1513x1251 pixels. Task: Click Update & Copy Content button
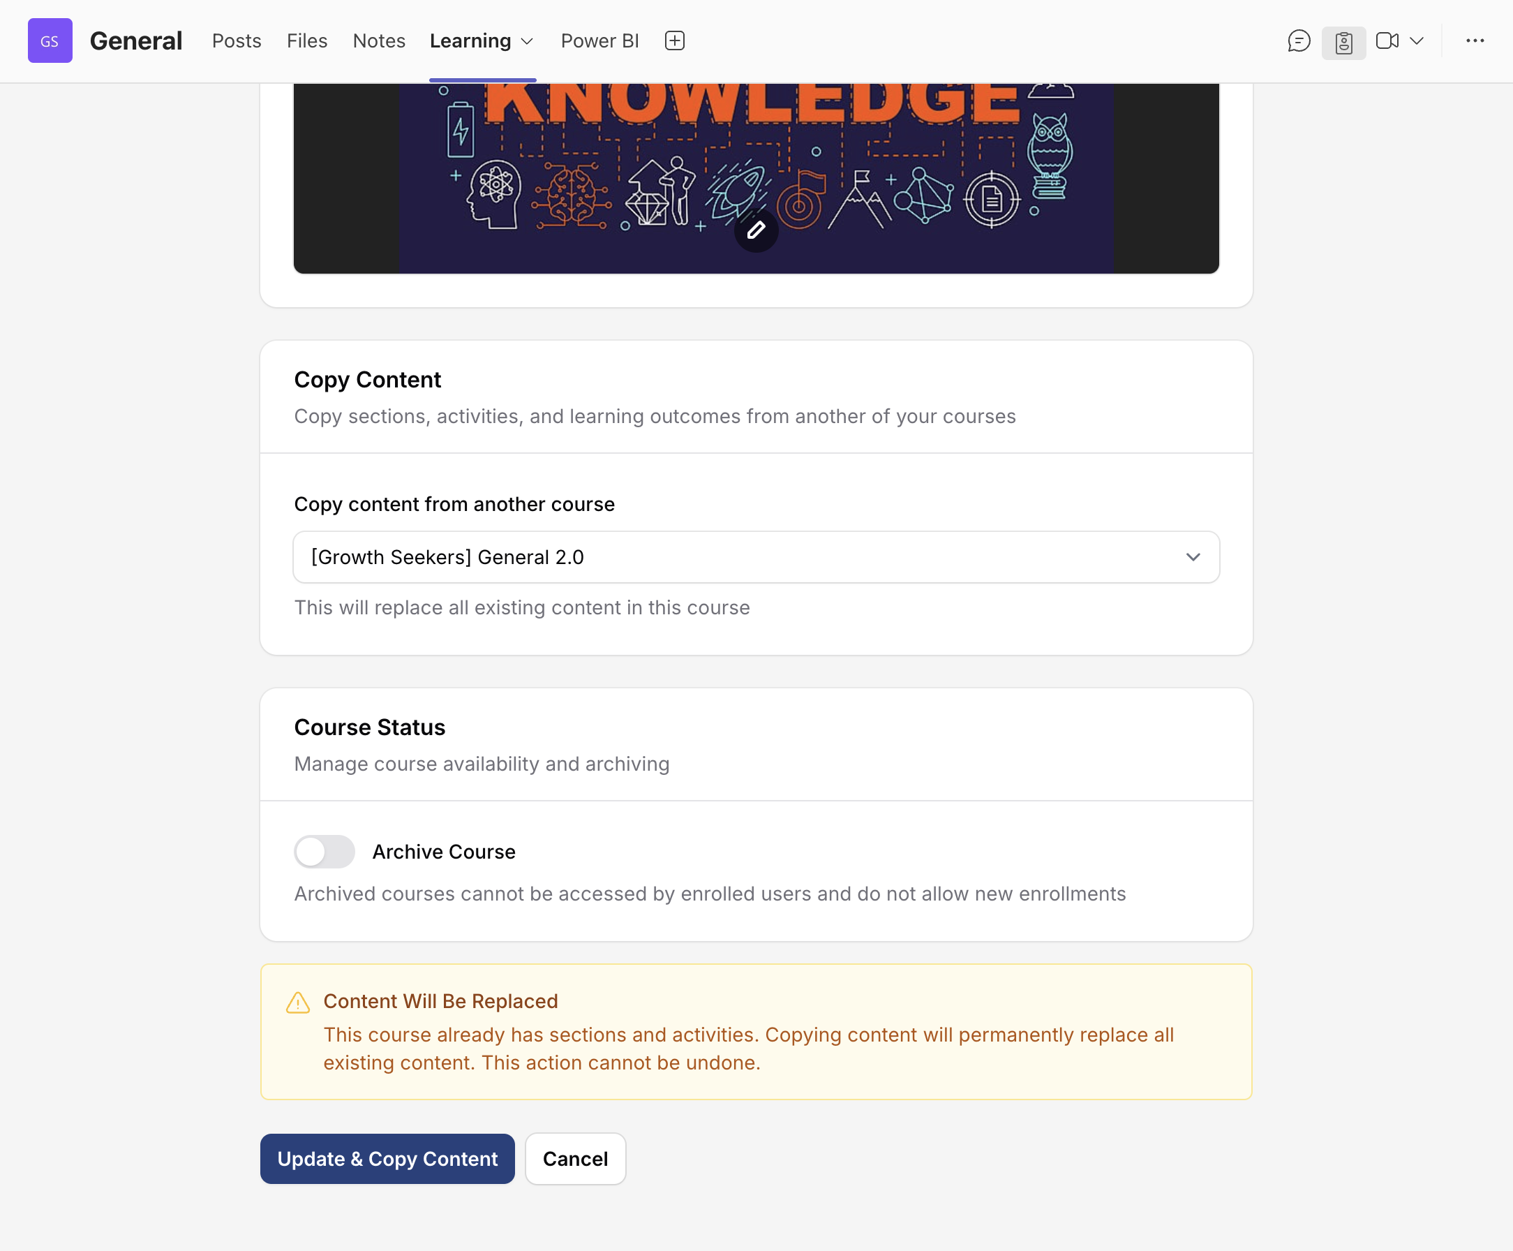point(387,1159)
